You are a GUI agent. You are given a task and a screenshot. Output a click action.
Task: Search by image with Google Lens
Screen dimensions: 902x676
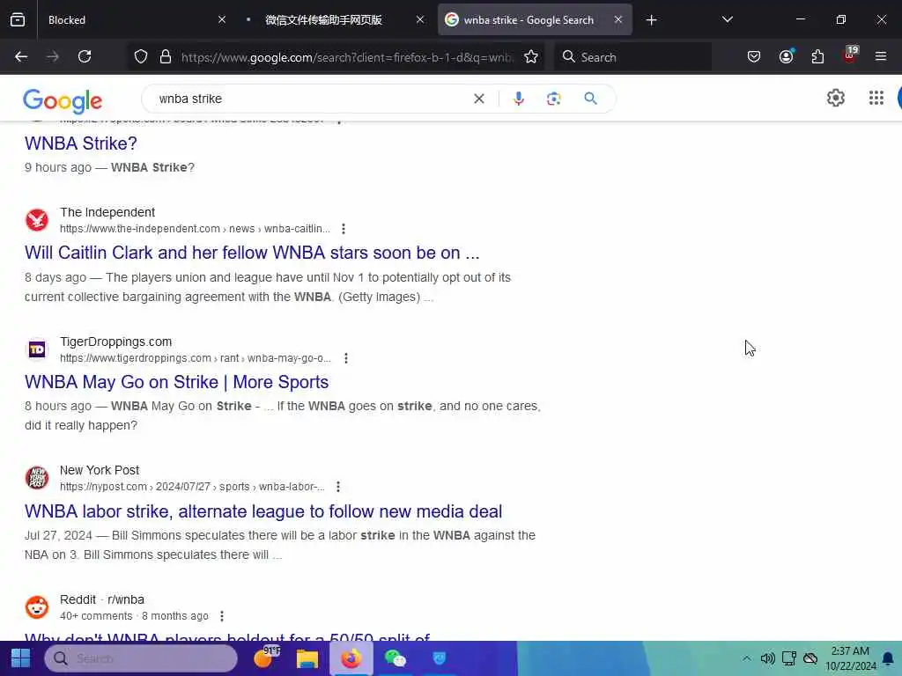point(553,99)
